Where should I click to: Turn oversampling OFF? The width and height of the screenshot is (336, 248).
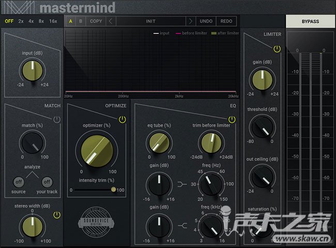(x=9, y=21)
